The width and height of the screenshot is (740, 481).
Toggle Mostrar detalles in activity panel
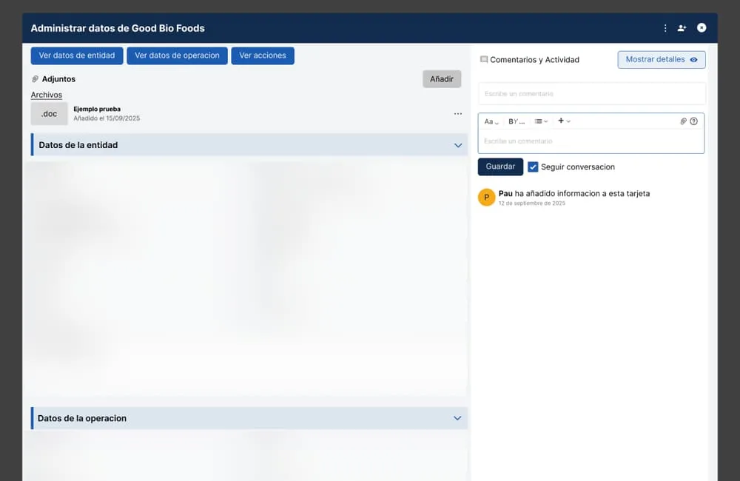coord(661,59)
